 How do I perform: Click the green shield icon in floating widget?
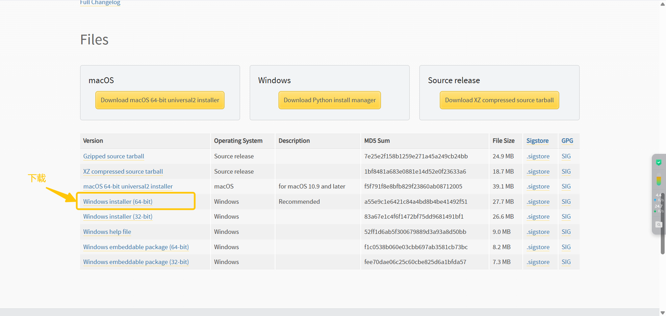click(x=659, y=163)
